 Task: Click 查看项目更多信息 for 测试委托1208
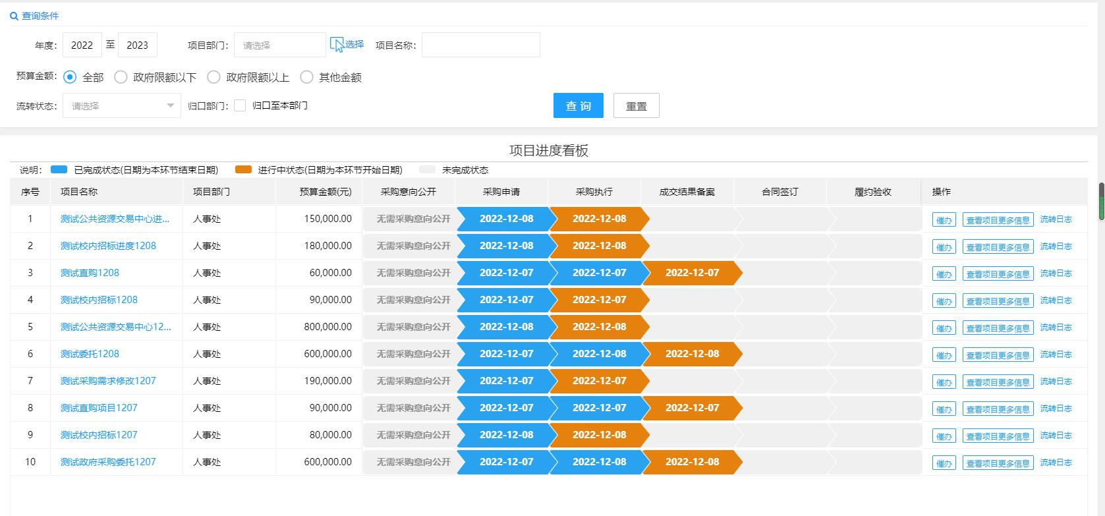[x=998, y=355]
